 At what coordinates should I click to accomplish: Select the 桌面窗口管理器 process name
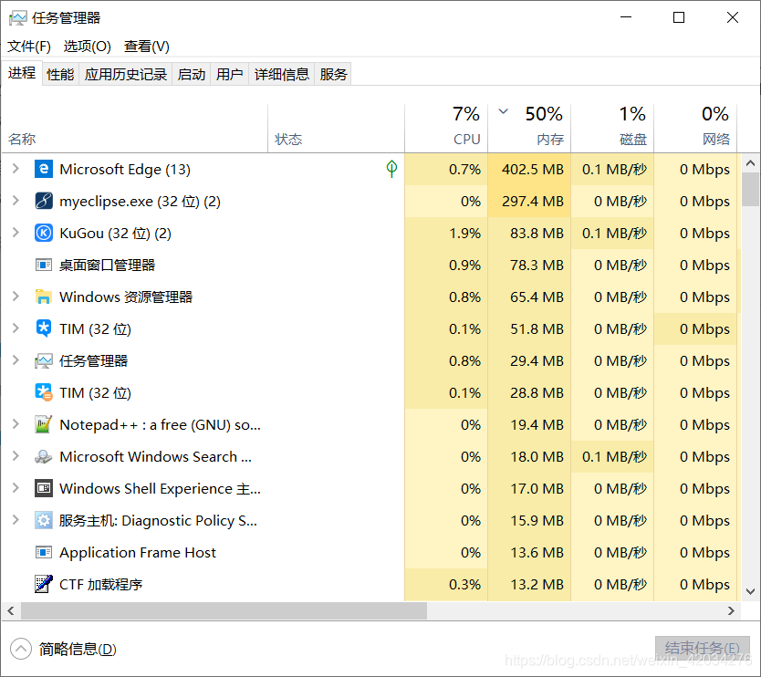click(108, 265)
